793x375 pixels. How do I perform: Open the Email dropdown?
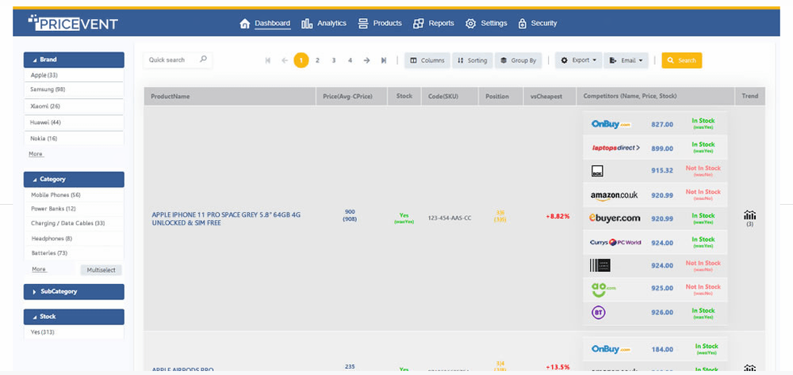(x=626, y=61)
